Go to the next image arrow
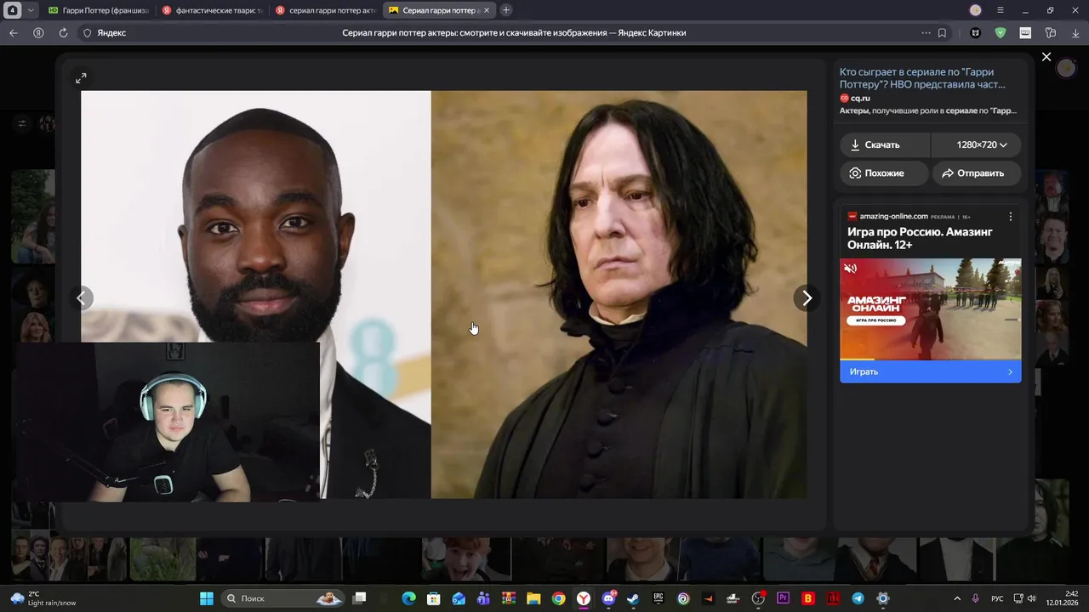Screen dimensions: 1089x612 pos(807,298)
